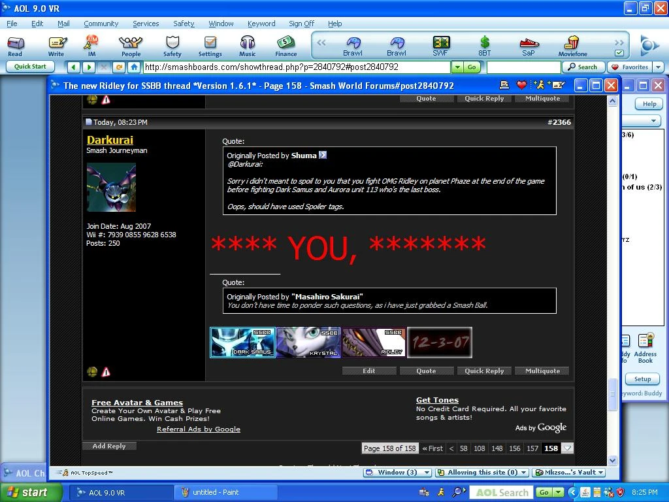The width and height of the screenshot is (669, 502).
Task: Open Free Avatar & Games ad link
Action: [x=137, y=403]
